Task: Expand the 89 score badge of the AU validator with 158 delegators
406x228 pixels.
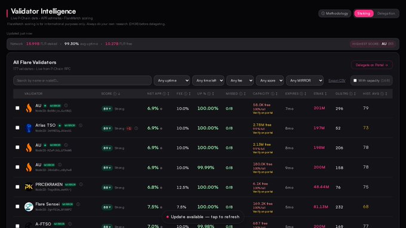Action: 107,168
